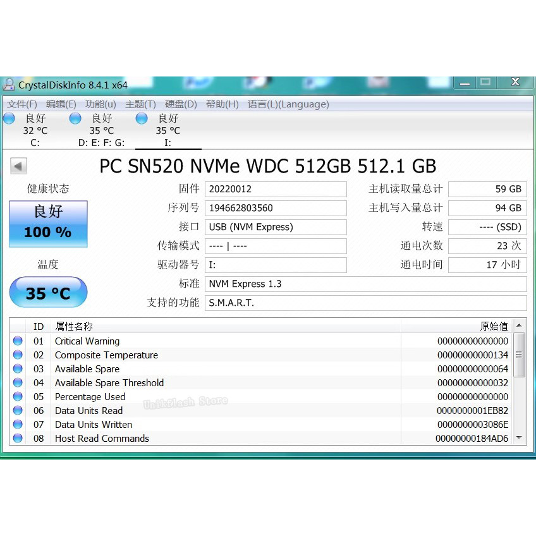Click the power on count 23 次 field
Image resolution: width=536 pixels, height=536 pixels.
[x=487, y=246]
